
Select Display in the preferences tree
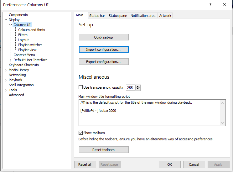(14, 20)
